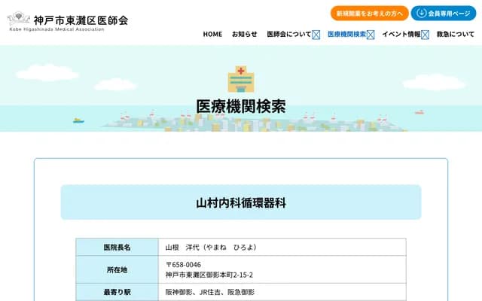Open イベント情報 from the navigation bar

[x=401, y=35]
